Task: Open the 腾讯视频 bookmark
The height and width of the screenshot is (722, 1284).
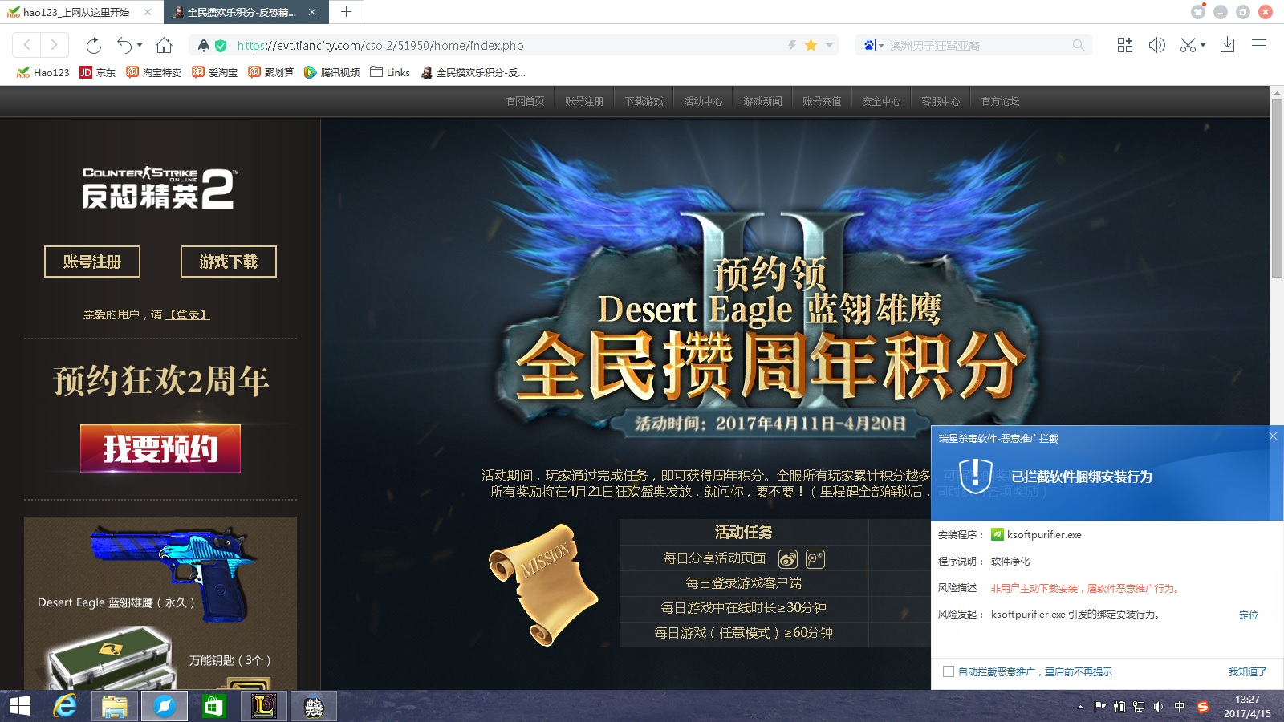Action: [332, 72]
